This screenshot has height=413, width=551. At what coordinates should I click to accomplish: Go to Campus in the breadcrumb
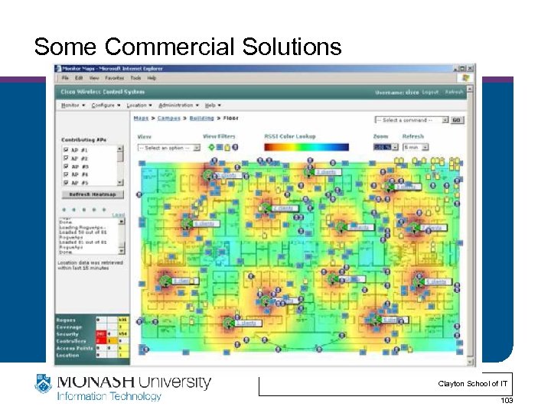(169, 119)
